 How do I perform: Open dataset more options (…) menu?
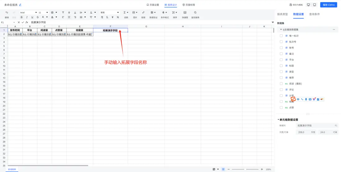(334, 29)
